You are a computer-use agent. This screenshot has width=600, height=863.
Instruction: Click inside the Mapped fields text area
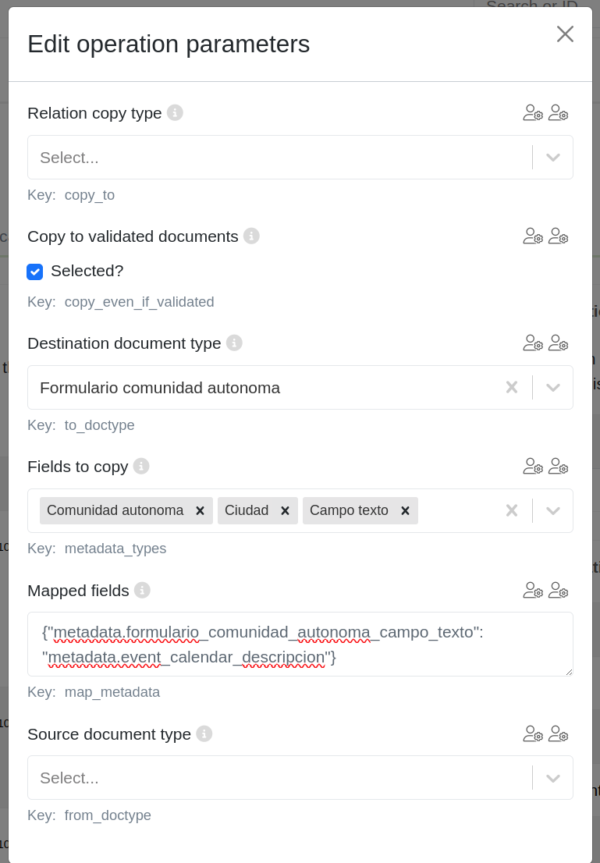pos(300,644)
